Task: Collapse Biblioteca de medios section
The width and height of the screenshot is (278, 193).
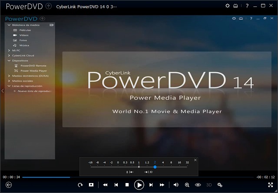Action: coord(9,25)
